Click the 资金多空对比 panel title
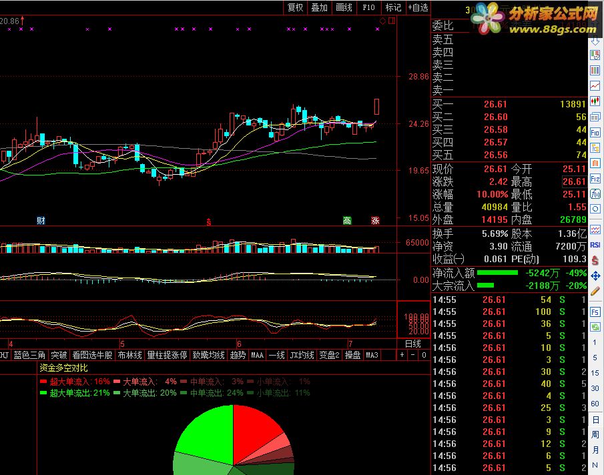The height and width of the screenshot is (475, 604). click(63, 368)
